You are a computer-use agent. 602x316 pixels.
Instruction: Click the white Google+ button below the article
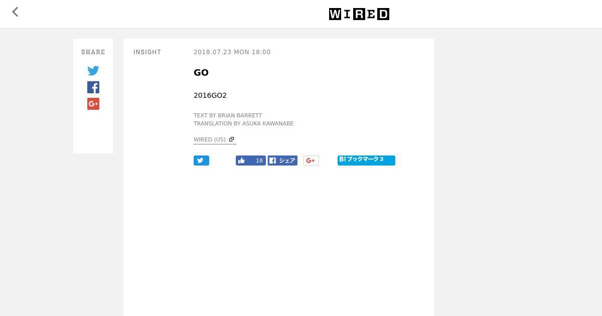(x=311, y=161)
